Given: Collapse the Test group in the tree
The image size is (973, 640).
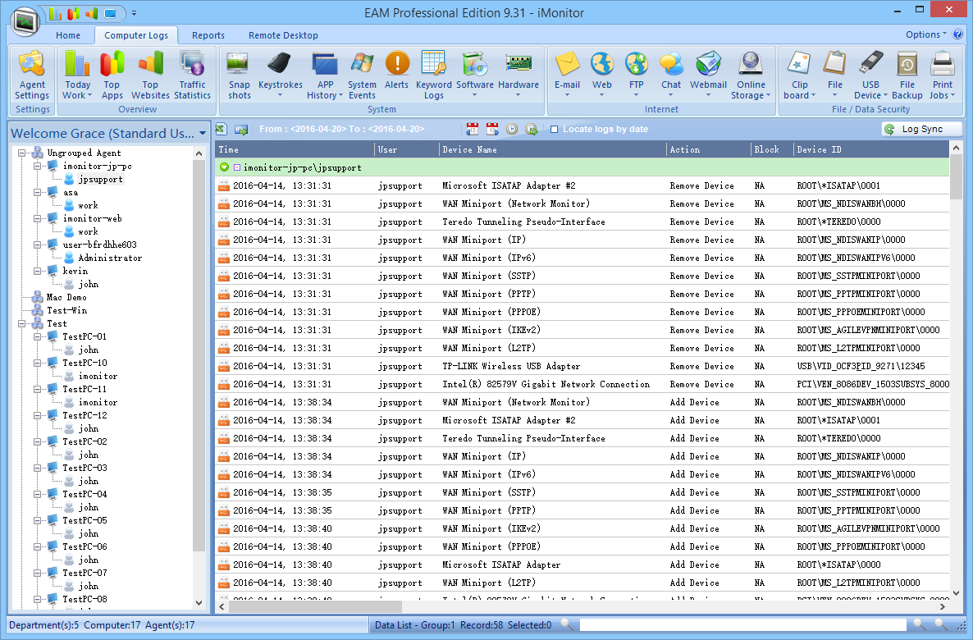Looking at the screenshot, I should (22, 324).
